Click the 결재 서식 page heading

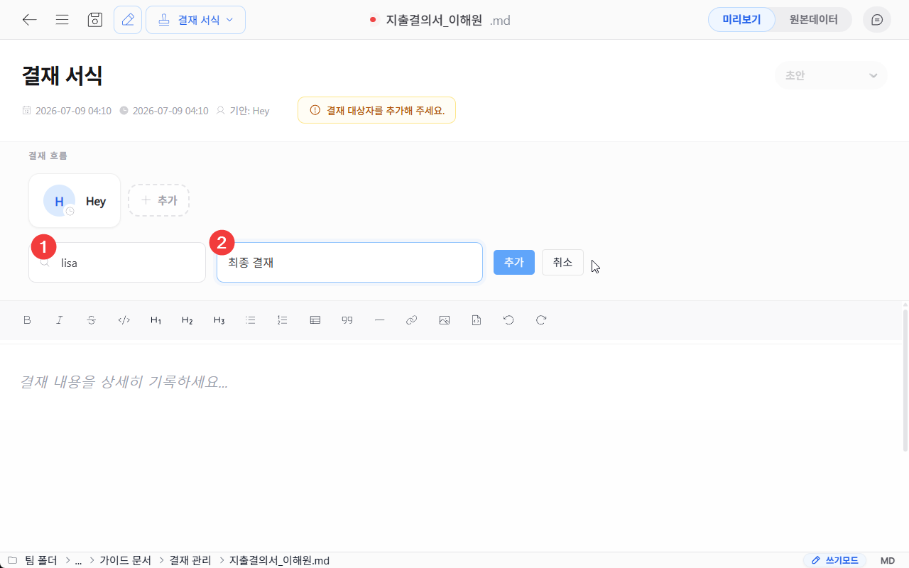tap(62, 75)
